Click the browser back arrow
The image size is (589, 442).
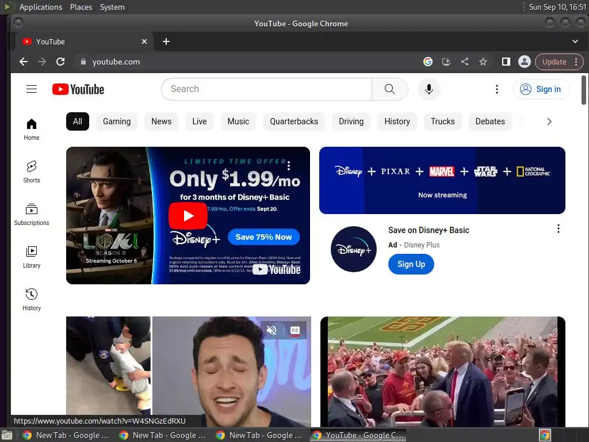(x=23, y=62)
